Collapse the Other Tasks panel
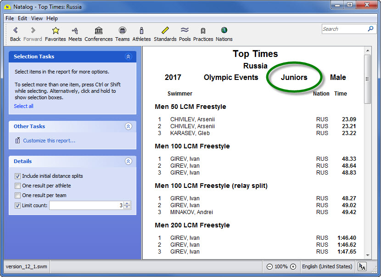This screenshot has height=277, width=381. pyautogui.click(x=128, y=126)
